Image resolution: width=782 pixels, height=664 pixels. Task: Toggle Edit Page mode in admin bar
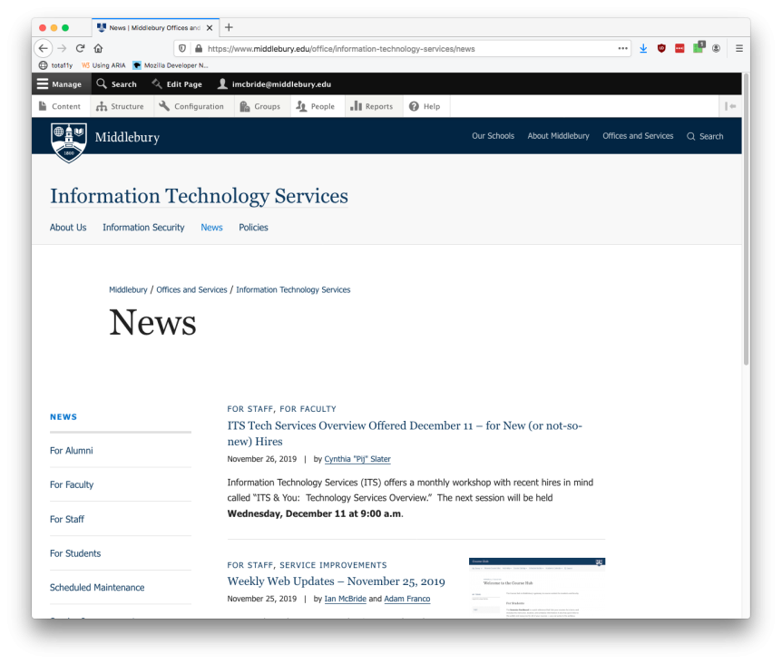177,84
